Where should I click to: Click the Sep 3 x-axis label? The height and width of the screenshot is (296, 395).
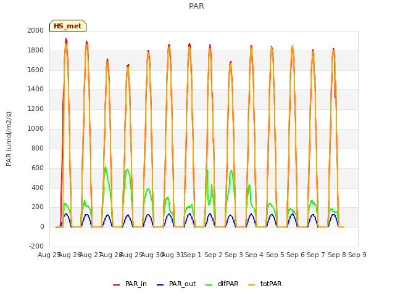point(234,255)
